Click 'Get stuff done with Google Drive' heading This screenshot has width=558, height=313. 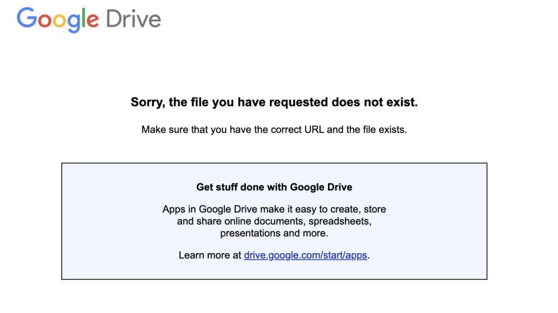(274, 187)
